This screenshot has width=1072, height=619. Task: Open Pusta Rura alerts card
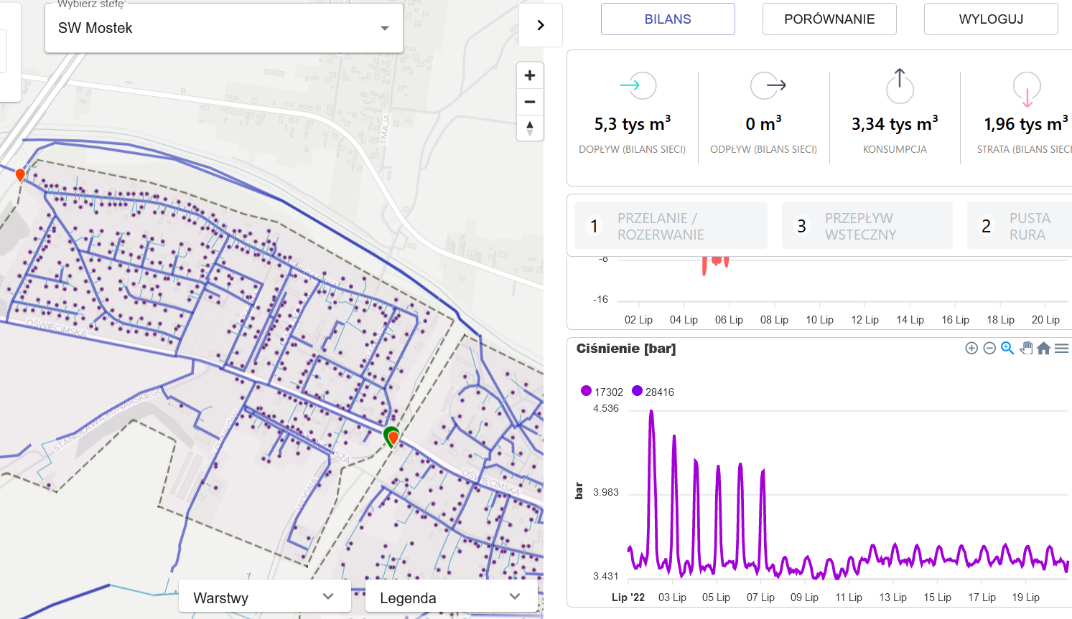point(1020,226)
